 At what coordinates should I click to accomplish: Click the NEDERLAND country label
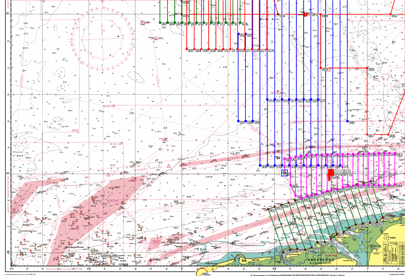[x=321, y=260]
